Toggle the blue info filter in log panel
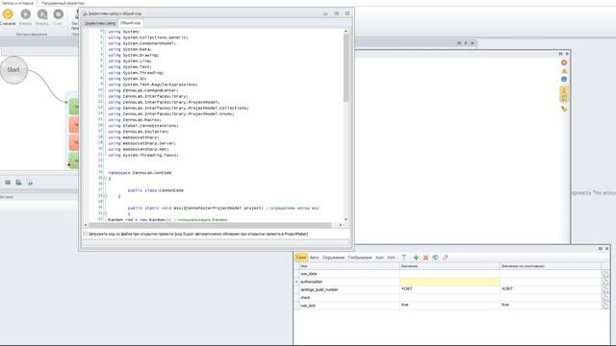 click(x=564, y=79)
